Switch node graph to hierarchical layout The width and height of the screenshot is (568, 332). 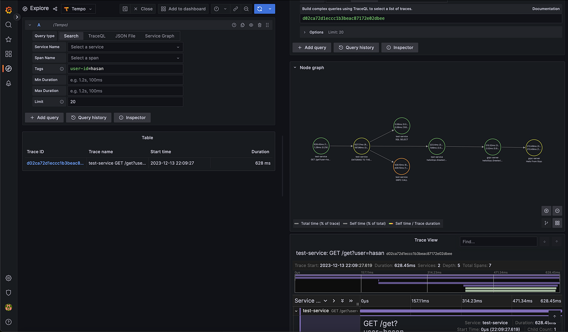tap(546, 223)
